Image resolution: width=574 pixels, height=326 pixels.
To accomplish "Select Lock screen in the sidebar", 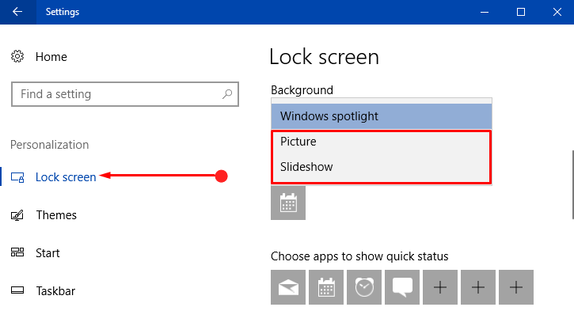I will 66,177.
